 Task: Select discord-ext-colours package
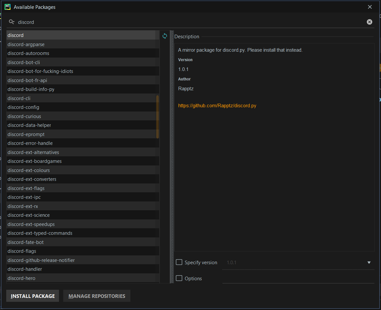[83, 170]
